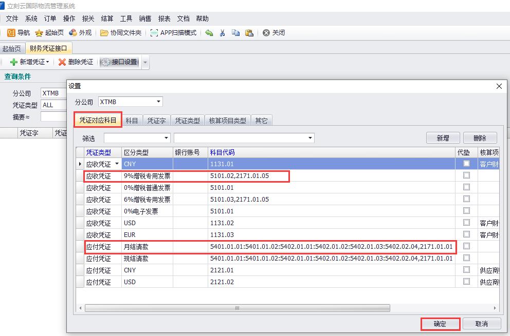The height and width of the screenshot is (336, 510).
Task: Open the 起始页 star icon in toolbar
Action: tap(39, 33)
